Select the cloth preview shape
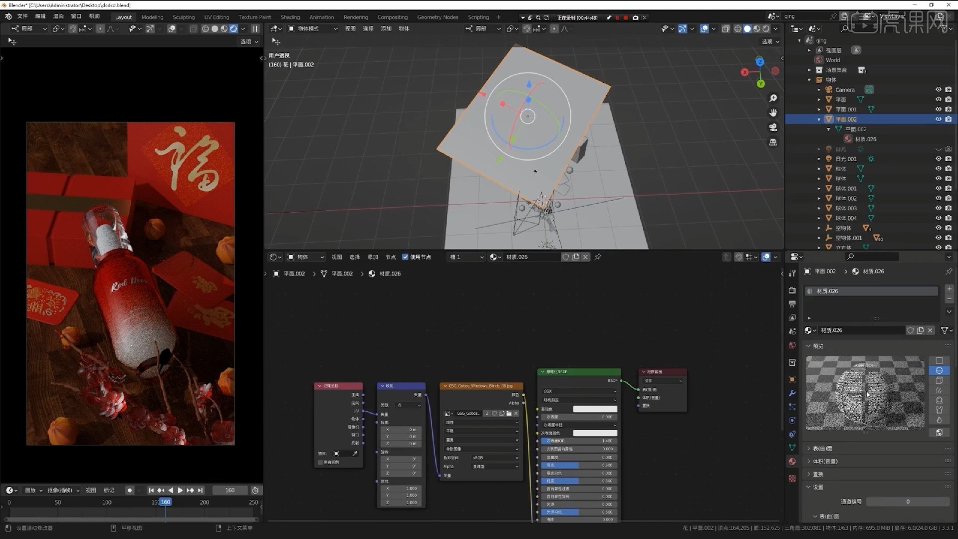Viewport: 958px width, 539px height. tap(939, 410)
